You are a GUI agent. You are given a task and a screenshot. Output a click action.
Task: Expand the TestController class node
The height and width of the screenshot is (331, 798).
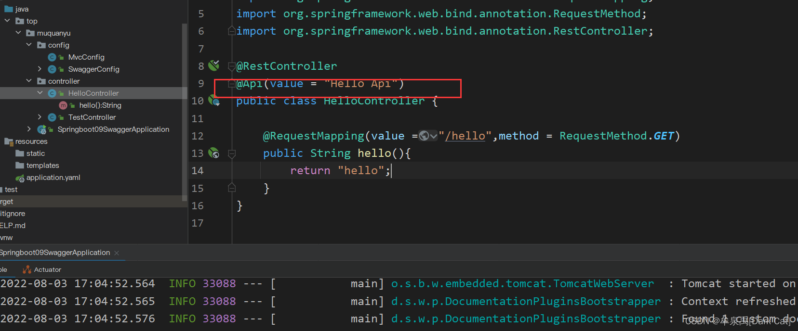pyautogui.click(x=40, y=117)
